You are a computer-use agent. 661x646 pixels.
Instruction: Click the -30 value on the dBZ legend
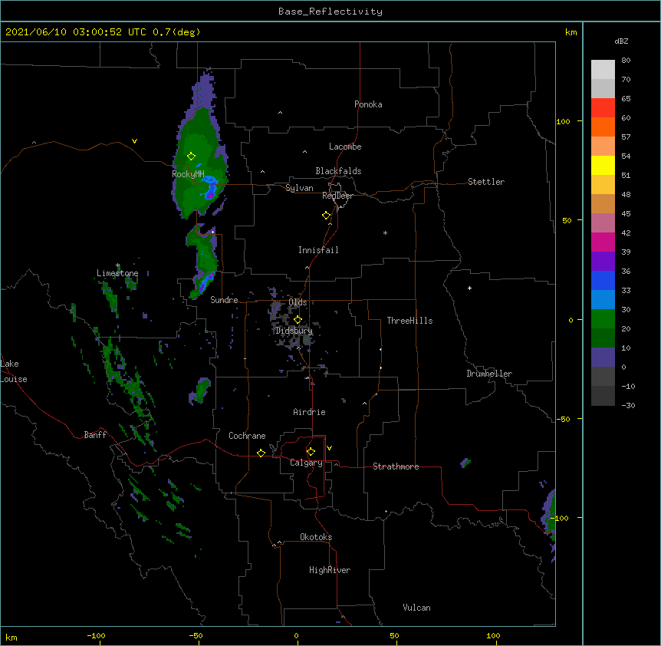(628, 406)
